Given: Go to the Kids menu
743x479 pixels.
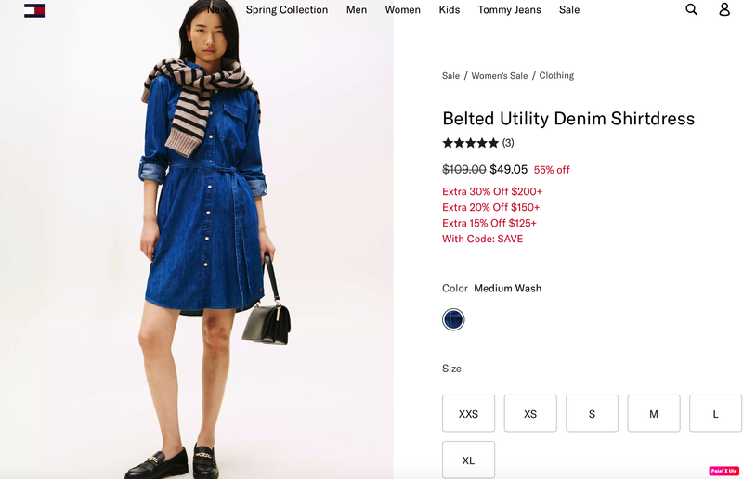Looking at the screenshot, I should point(450,10).
